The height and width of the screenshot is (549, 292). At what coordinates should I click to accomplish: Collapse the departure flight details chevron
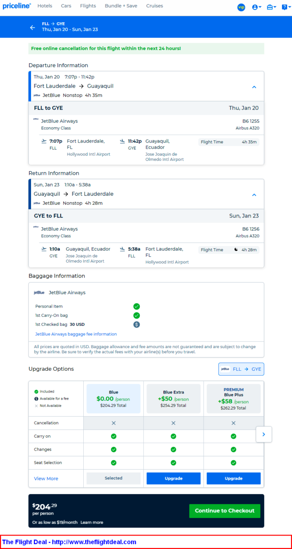254,87
